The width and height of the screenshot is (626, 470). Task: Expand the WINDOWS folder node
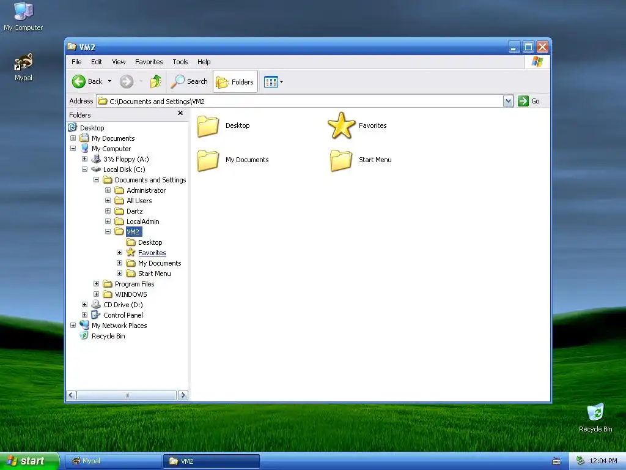(x=96, y=294)
